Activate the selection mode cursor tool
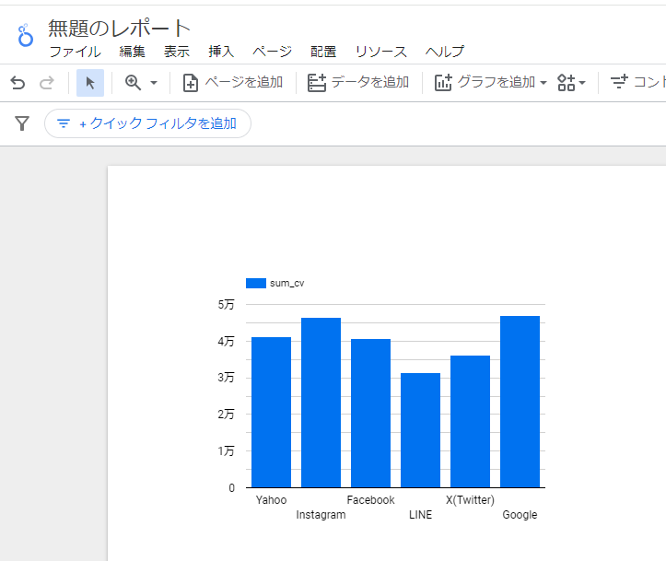Screen dimensions: 666x561 point(89,83)
